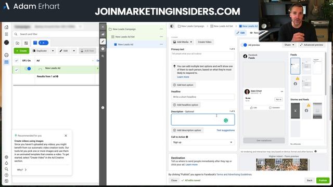This screenshot has height=187, width=333.
Task: Select the account avatar in left rail
Action: coord(6,43)
